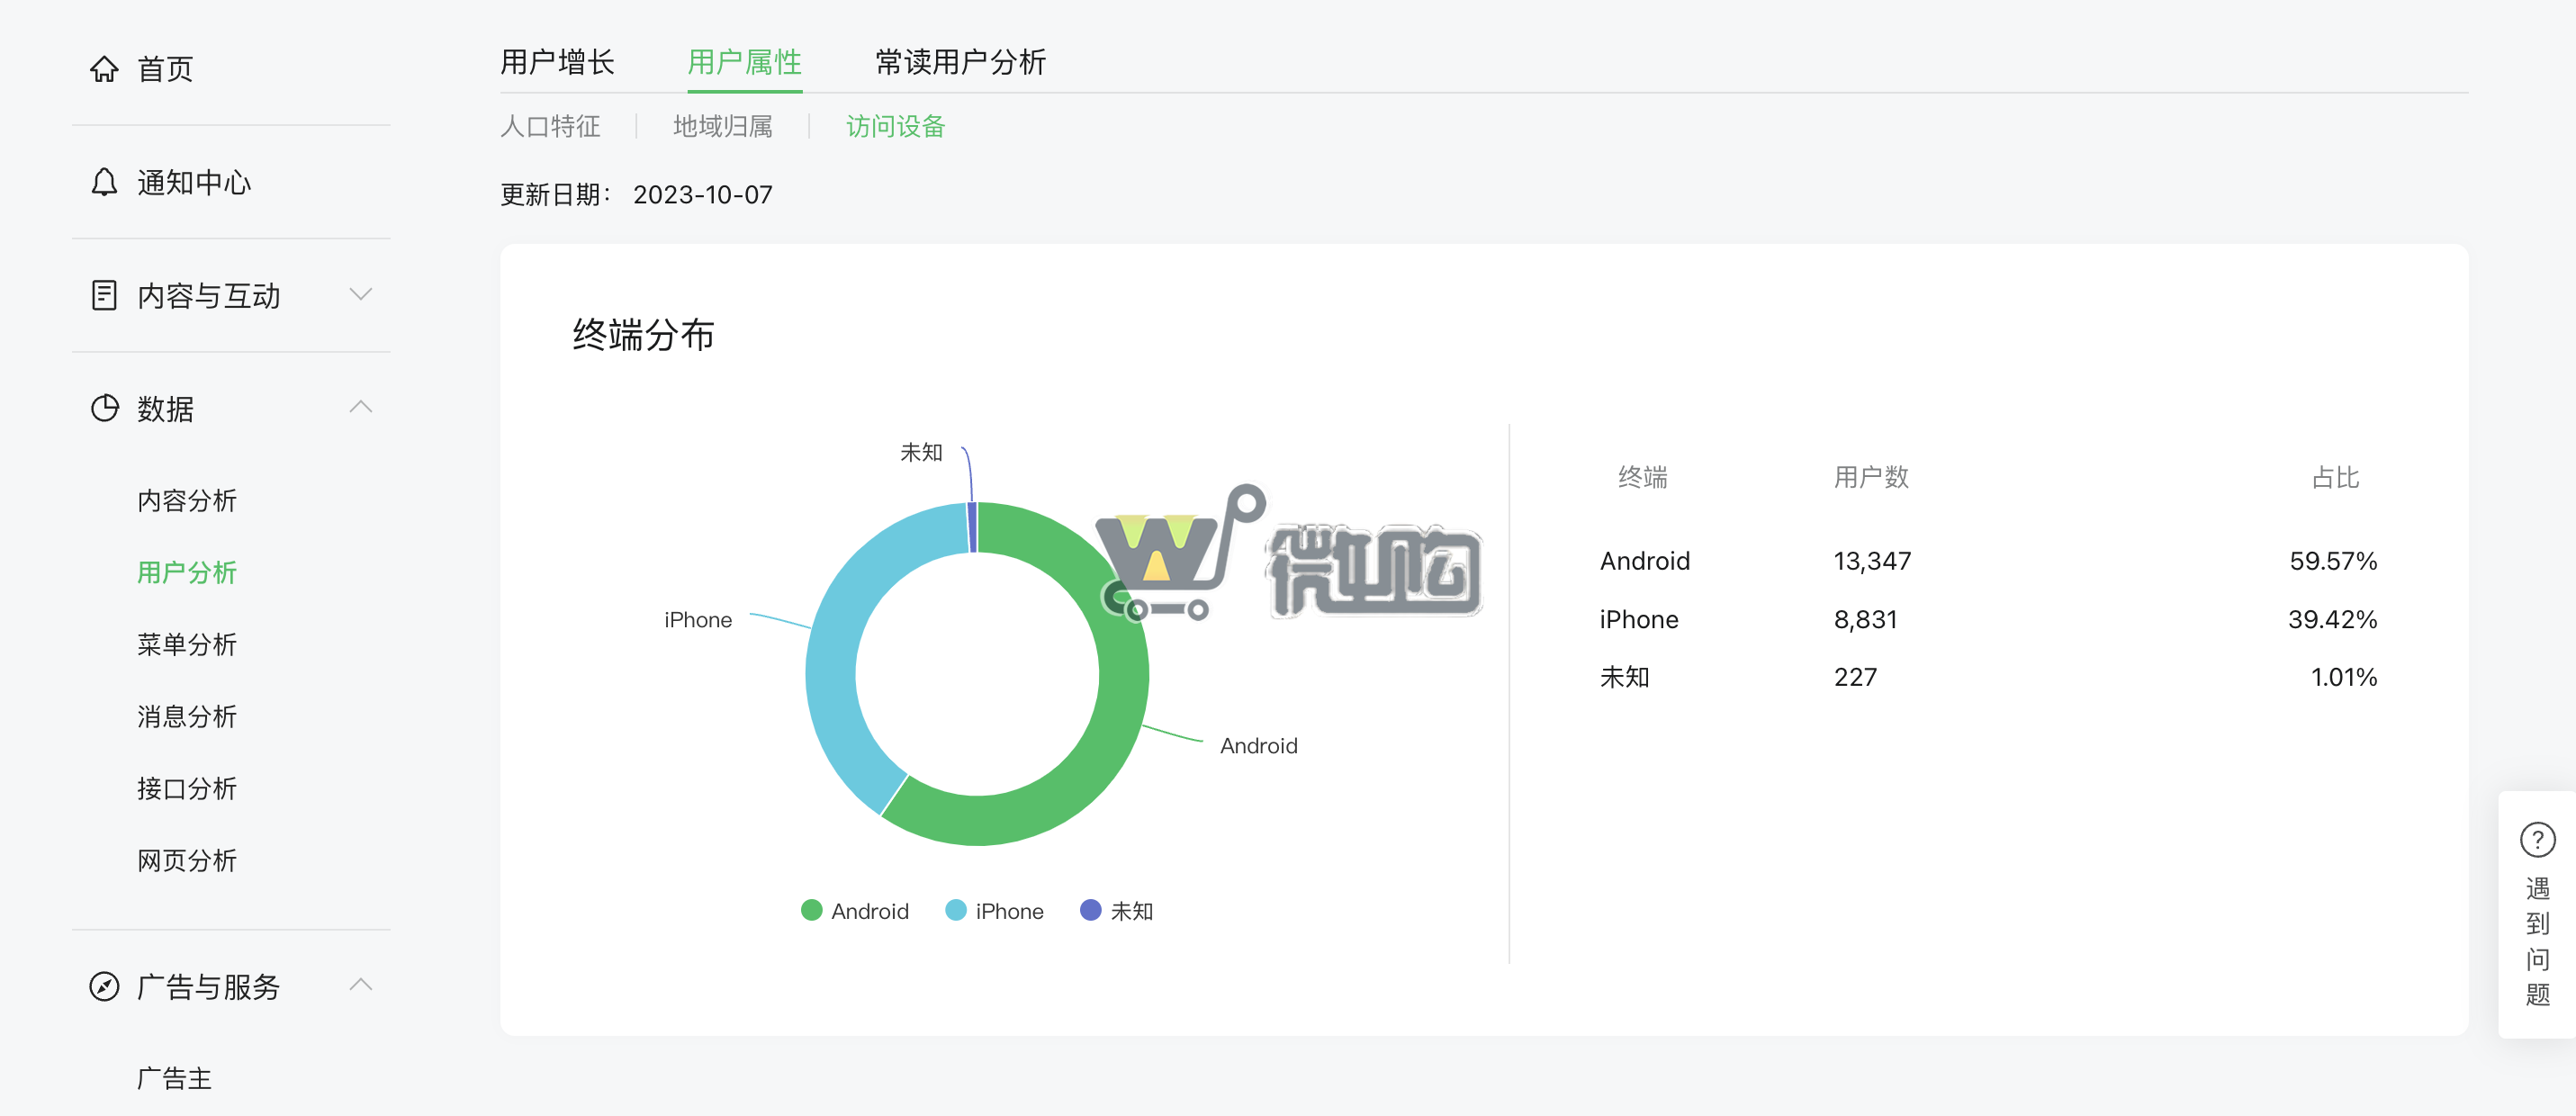Open the 遇到问题 question mark help icon
The image size is (2576, 1116).
[x=2538, y=841]
